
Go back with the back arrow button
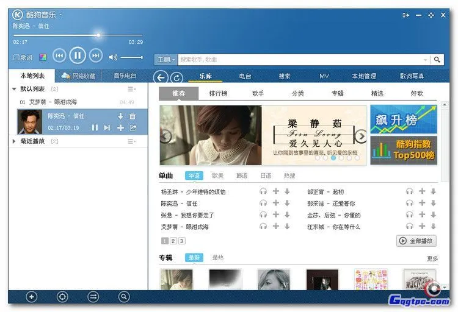(161, 77)
